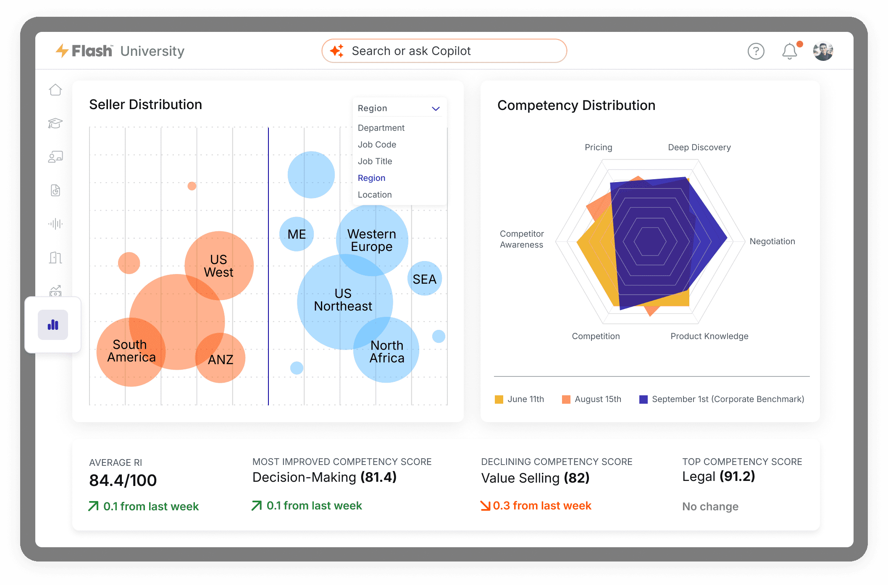Choose Job Code from the dropdown list

pyautogui.click(x=377, y=145)
